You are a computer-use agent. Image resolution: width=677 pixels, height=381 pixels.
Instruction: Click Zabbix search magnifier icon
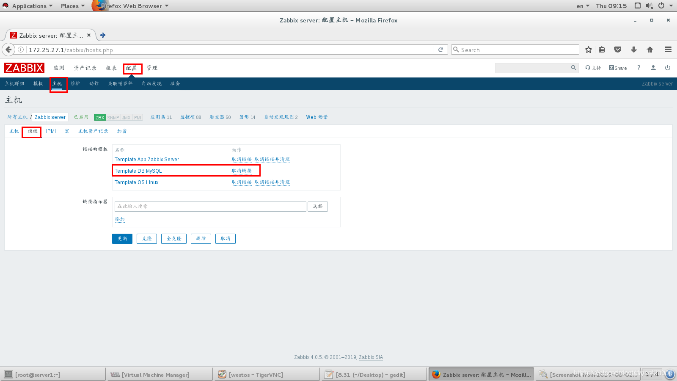(574, 68)
